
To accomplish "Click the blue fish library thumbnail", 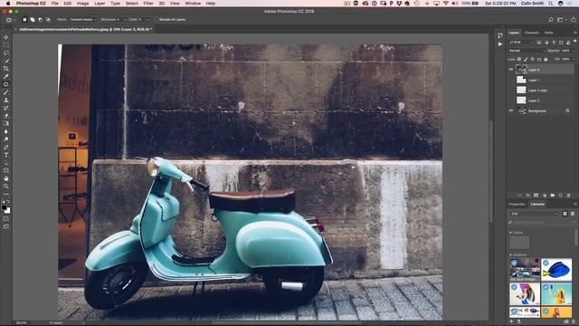I will [556, 270].
